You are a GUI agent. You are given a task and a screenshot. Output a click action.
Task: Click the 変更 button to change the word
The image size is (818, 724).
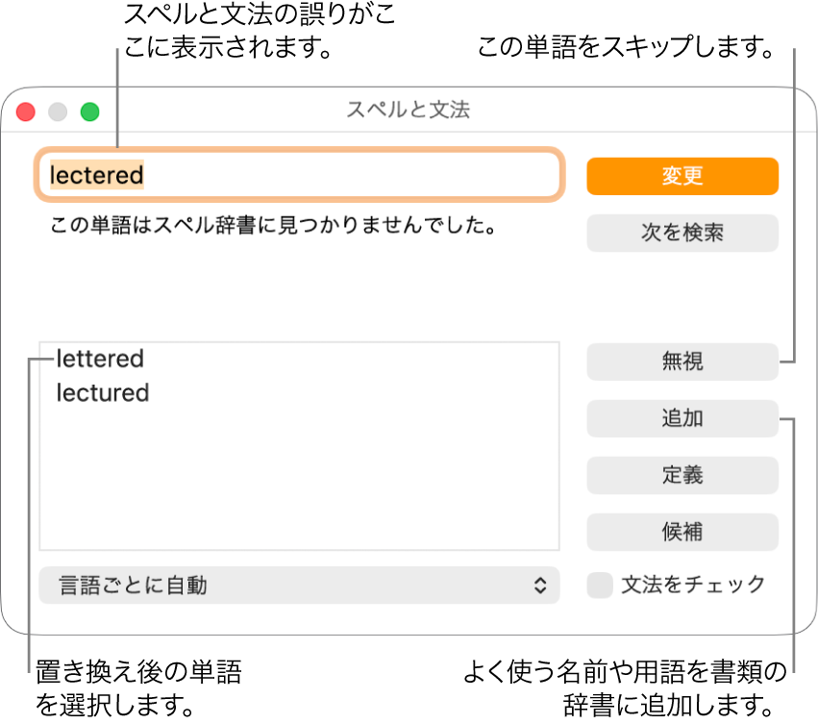(682, 176)
